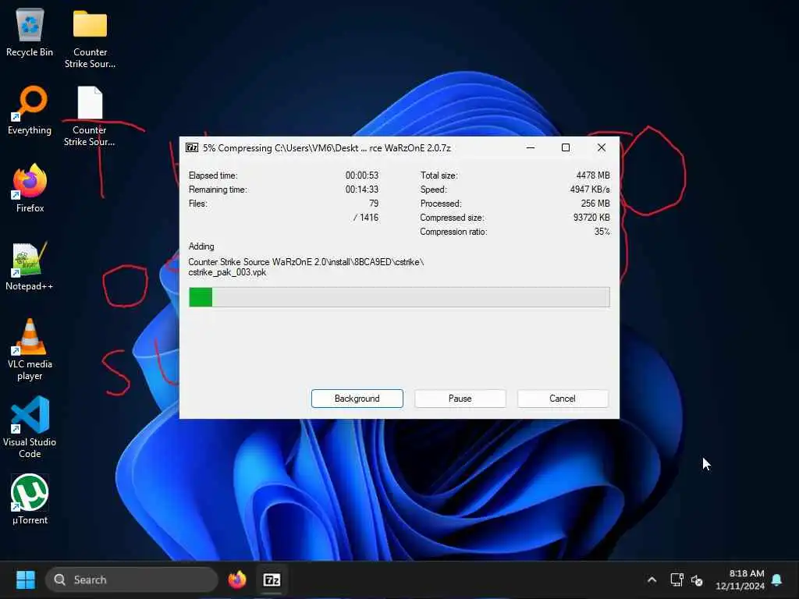
Task: Click the green compression progress bar
Action: pos(399,297)
